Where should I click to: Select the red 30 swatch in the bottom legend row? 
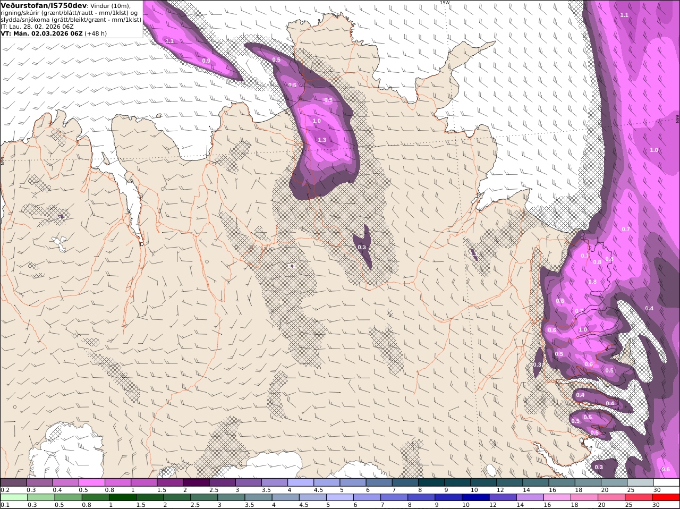(667, 498)
